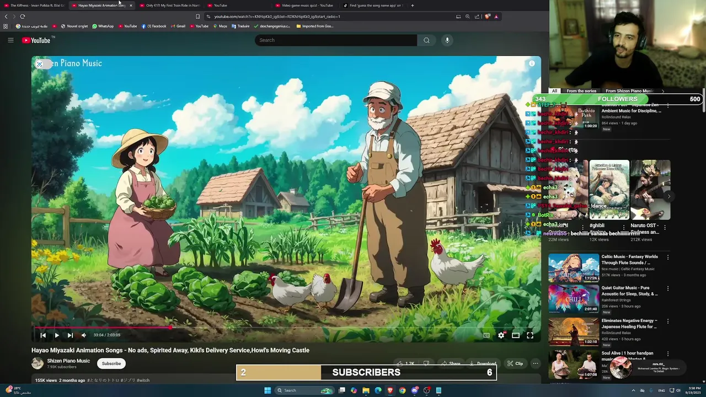Open the player settings gear
The image size is (706, 397).
point(501,335)
